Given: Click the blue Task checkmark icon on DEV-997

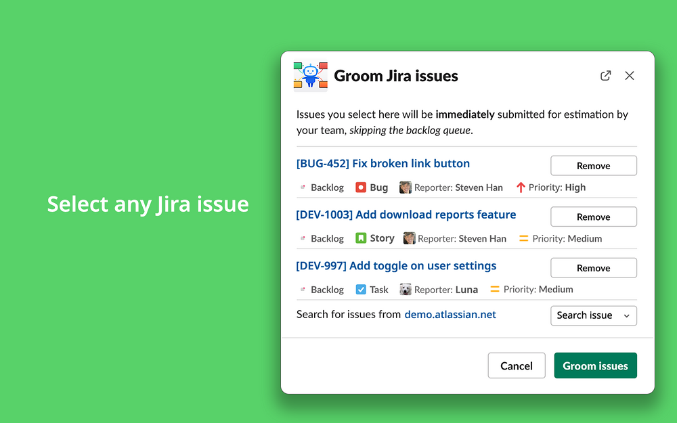Looking at the screenshot, I should tap(361, 289).
